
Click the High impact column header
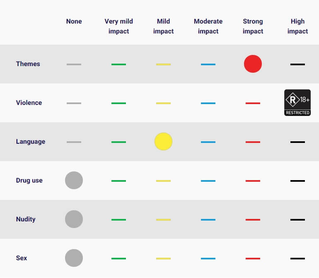[297, 26]
